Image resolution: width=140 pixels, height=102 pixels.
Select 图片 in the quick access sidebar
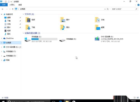point(9,27)
